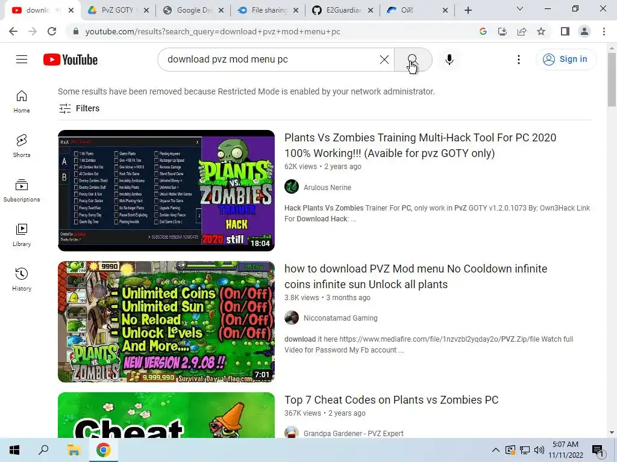The image size is (617, 462).
Task: Open the Chrome profile avatar
Action: [584, 31]
